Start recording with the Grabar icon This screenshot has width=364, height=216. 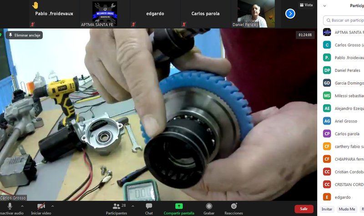(x=209, y=206)
